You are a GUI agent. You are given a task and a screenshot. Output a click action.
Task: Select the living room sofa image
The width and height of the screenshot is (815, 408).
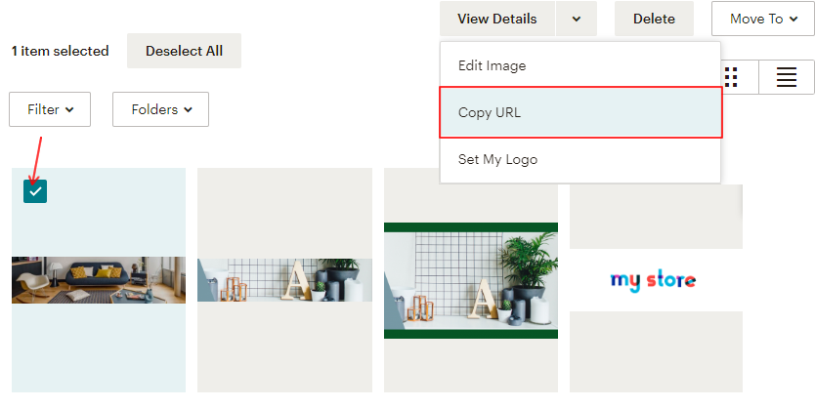[99, 280]
